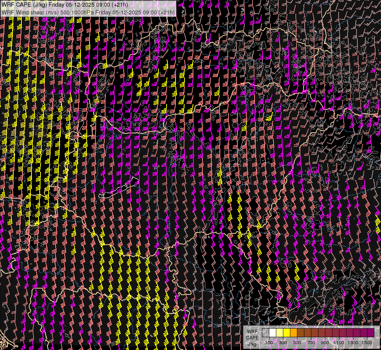This screenshot has height=350, width=381.
Task: Select the 700 tick label in the legend
Action: pos(311,342)
